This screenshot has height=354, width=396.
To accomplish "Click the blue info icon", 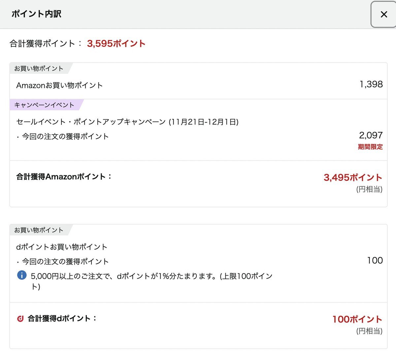I will pos(22,275).
